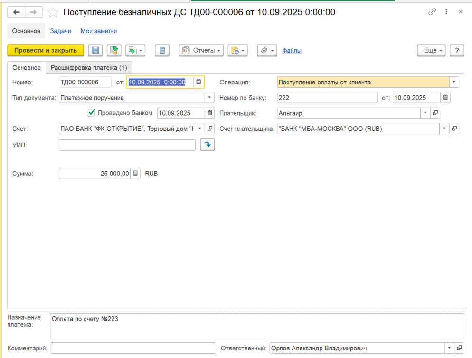472x358 pixels.
Task: Open the paperclip attachments dropdown
Action: coord(267,50)
